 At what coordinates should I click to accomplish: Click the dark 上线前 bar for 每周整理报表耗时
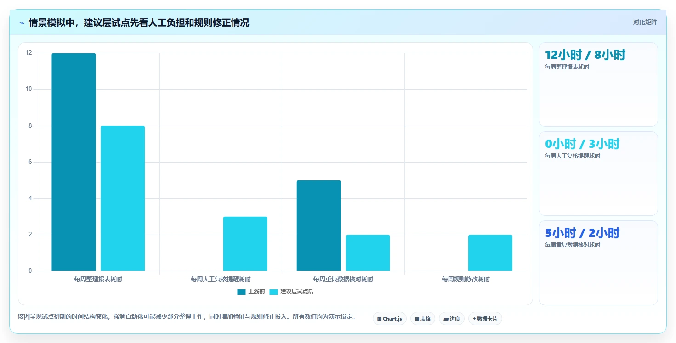coord(74,162)
